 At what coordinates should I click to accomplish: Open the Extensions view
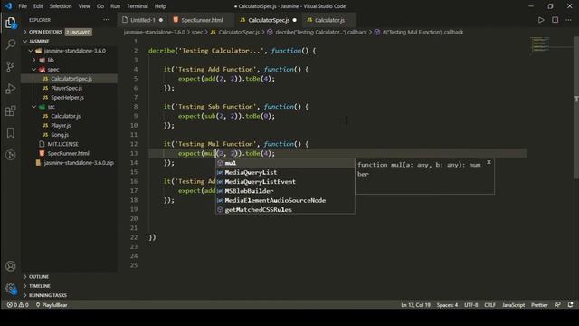[x=10, y=110]
